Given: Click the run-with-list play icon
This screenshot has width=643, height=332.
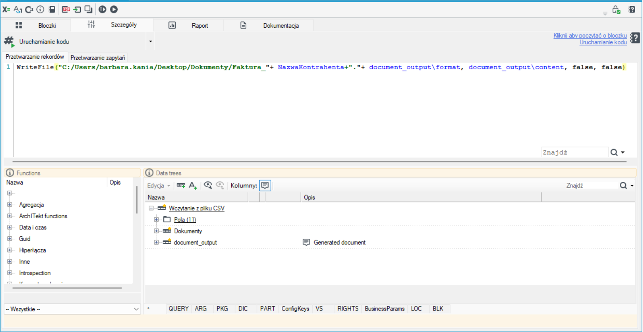Looking at the screenshot, I should pos(102,9).
